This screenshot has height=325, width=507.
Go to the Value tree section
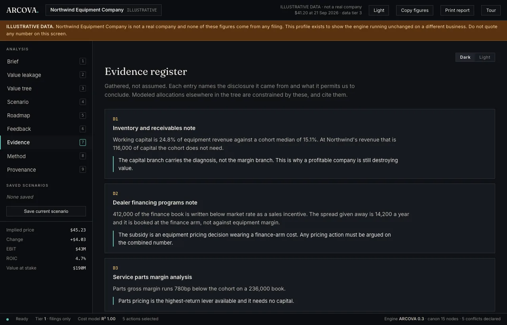tap(46, 88)
